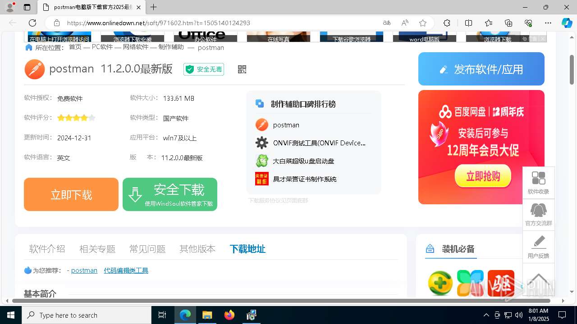Image resolution: width=577 pixels, height=324 pixels.
Task: Click the translate page icon
Action: 387,23
